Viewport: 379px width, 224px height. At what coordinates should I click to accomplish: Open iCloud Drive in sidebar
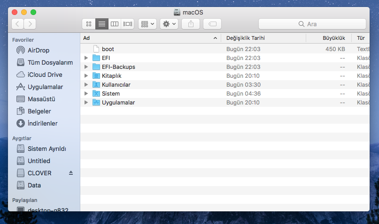tap(44, 75)
